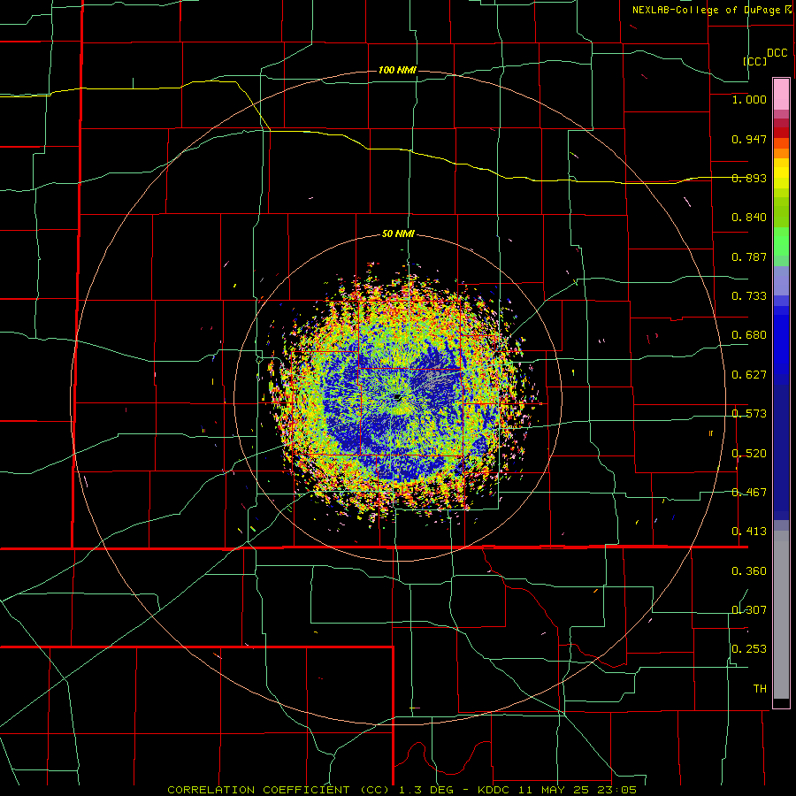The height and width of the screenshot is (796, 796).
Task: Click the 100 NMI range ring label
Action: (397, 70)
